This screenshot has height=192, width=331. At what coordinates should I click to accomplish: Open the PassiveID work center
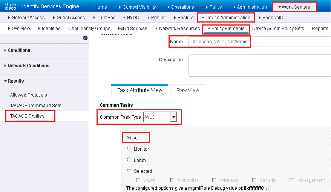tap(271, 17)
